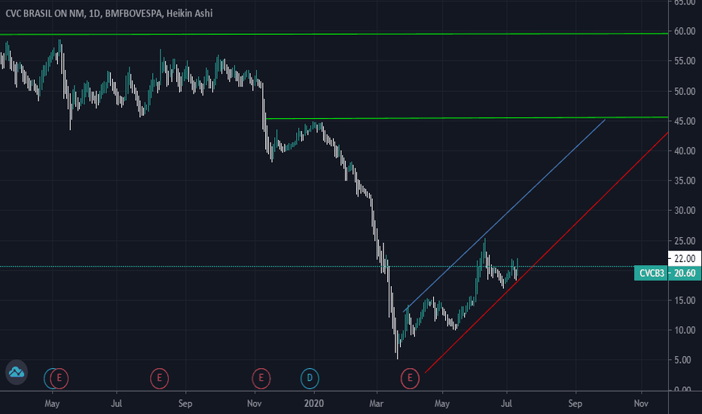Image resolution: width=702 pixels, height=414 pixels.
Task: Click the Sep label before 2020 on time axis
Action: point(185,403)
